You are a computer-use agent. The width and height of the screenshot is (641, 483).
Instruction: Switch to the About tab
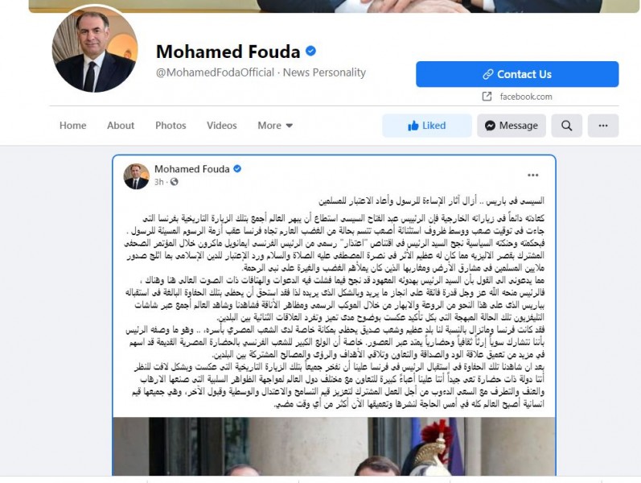[121, 126]
